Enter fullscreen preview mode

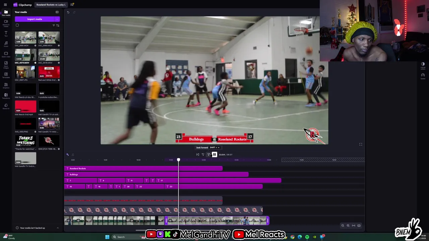pyautogui.click(x=361, y=144)
